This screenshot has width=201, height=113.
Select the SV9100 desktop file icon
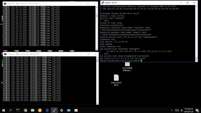click(x=127, y=67)
